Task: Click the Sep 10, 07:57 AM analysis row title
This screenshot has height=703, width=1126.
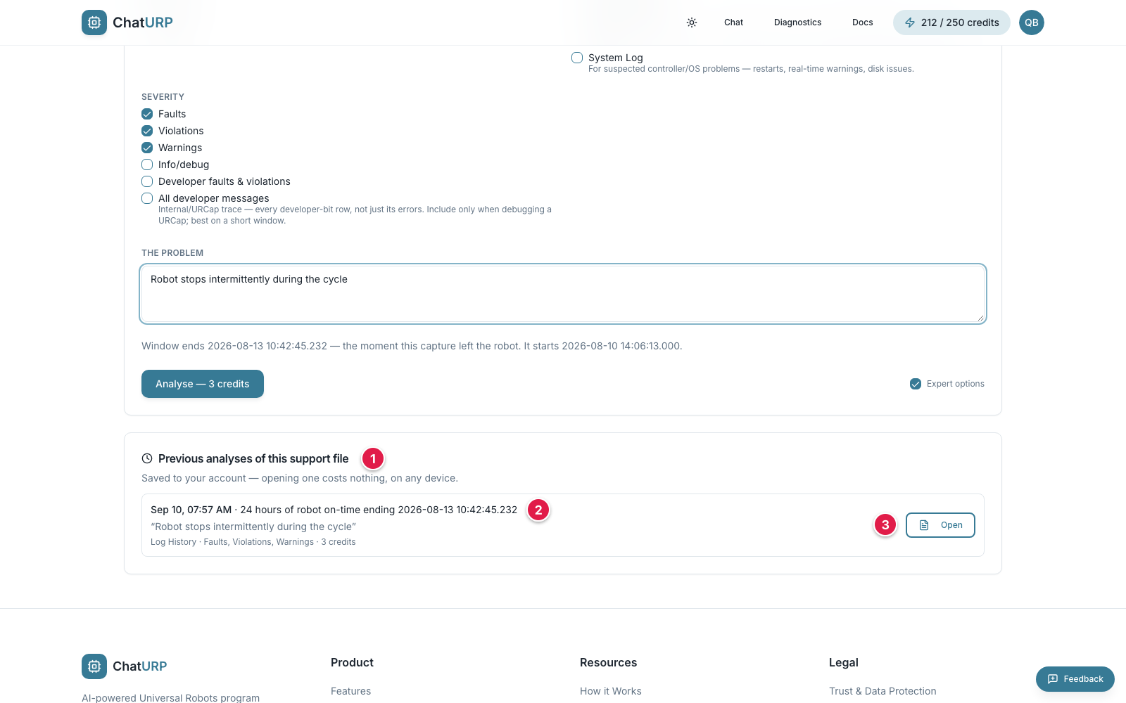Action: point(334,510)
